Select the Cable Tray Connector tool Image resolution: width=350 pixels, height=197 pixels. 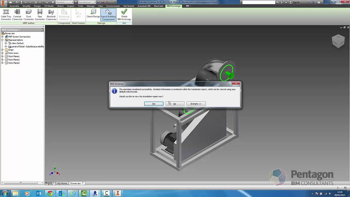(6, 15)
